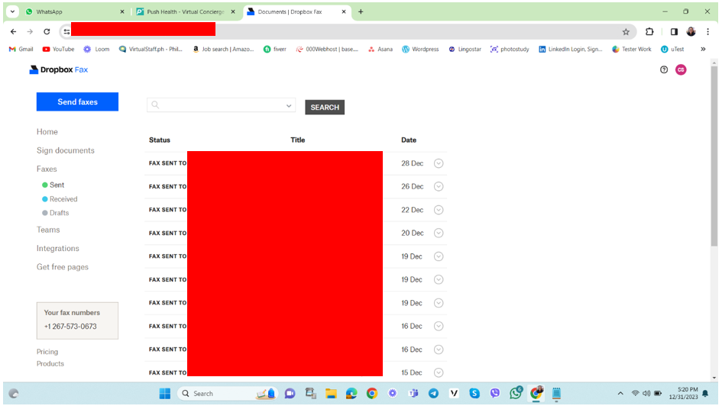This screenshot has width=722, height=406.
Task: Open Windows notification bell
Action: tap(705, 394)
